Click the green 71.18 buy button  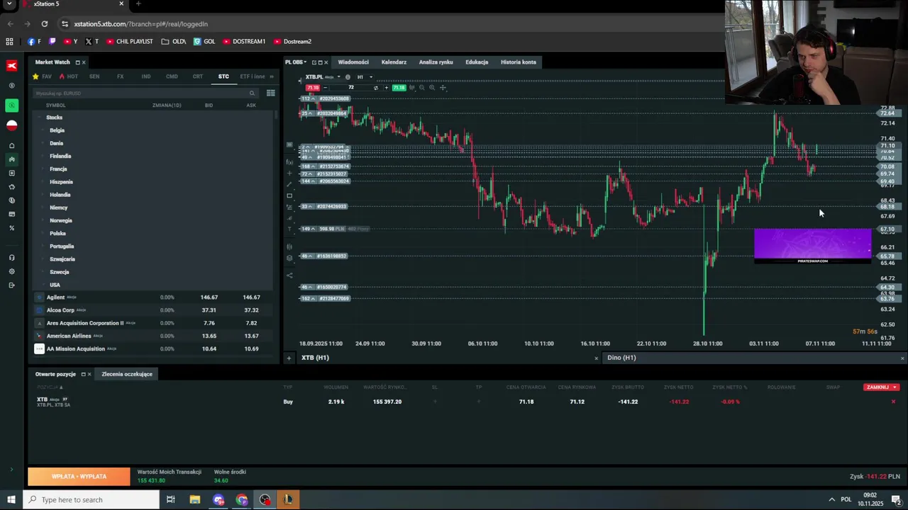(399, 88)
